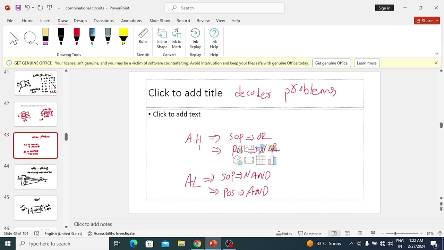This screenshot has height=250, width=444.
Task: Open the Animations tab
Action: (x=131, y=20)
